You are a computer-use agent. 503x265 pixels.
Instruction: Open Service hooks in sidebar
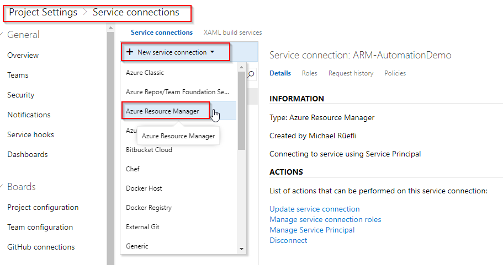tap(30, 134)
